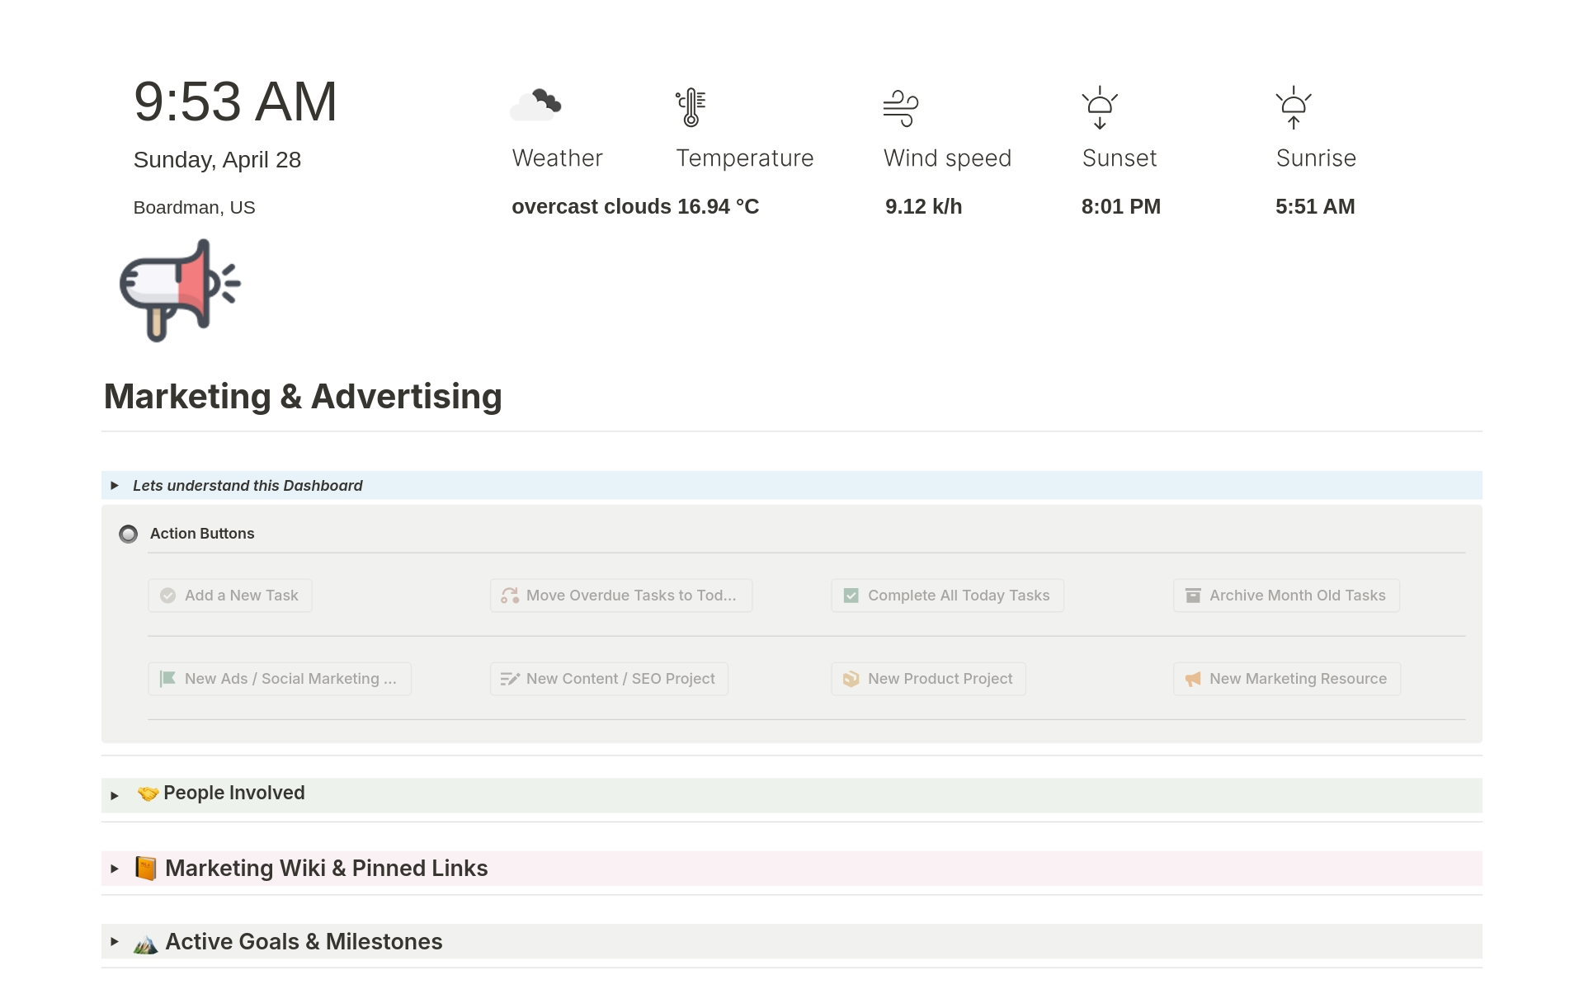Click the thermometer temperature icon
Image resolution: width=1584 pixels, height=989 pixels.
coord(691,107)
